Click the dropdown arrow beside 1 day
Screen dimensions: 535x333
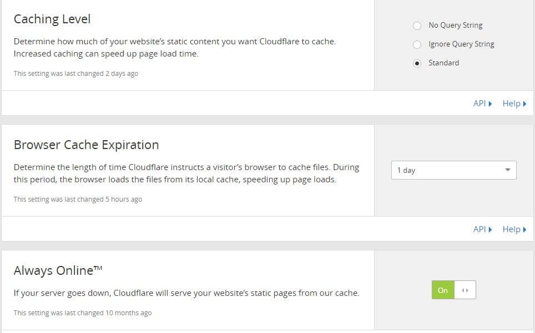(x=508, y=170)
